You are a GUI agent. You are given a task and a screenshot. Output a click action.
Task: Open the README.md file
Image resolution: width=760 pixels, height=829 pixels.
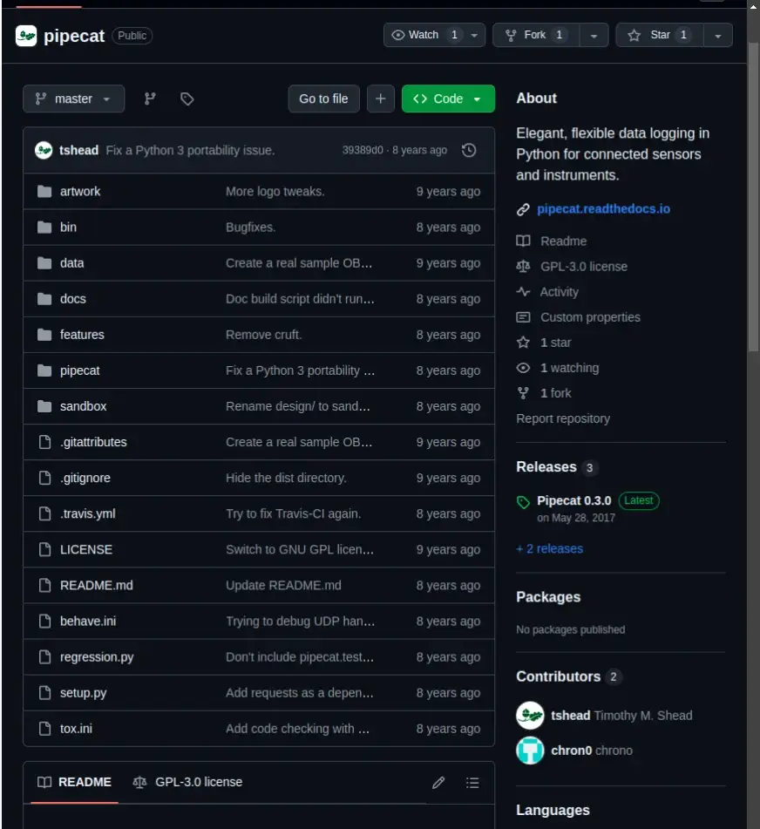coord(96,585)
